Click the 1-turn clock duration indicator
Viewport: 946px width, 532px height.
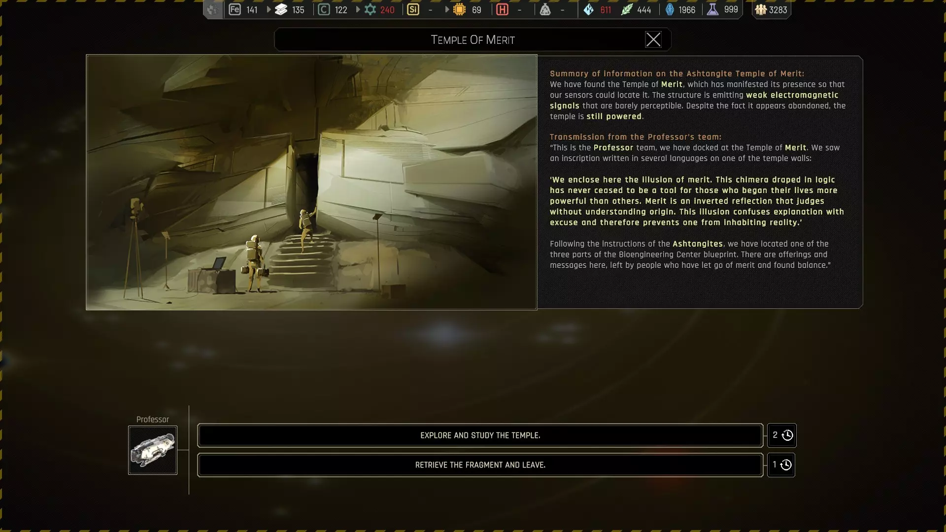click(x=781, y=465)
